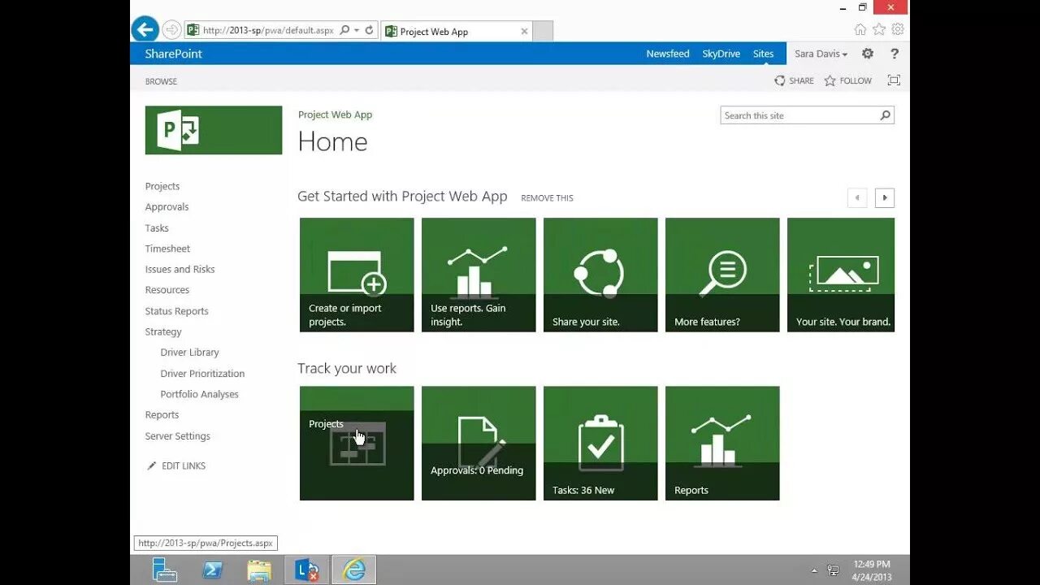Open the address bar dropdown arrow
The height and width of the screenshot is (585, 1040).
coord(357,31)
